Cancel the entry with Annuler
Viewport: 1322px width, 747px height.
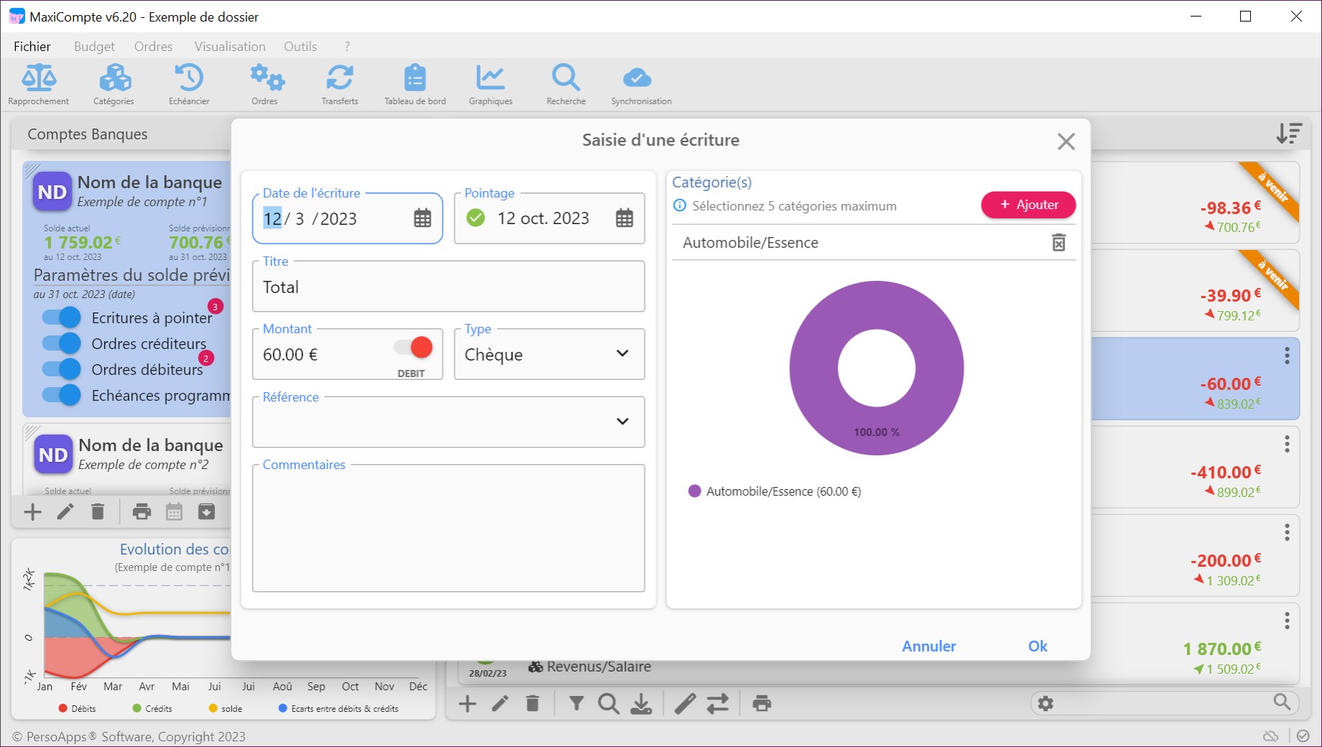click(x=929, y=646)
